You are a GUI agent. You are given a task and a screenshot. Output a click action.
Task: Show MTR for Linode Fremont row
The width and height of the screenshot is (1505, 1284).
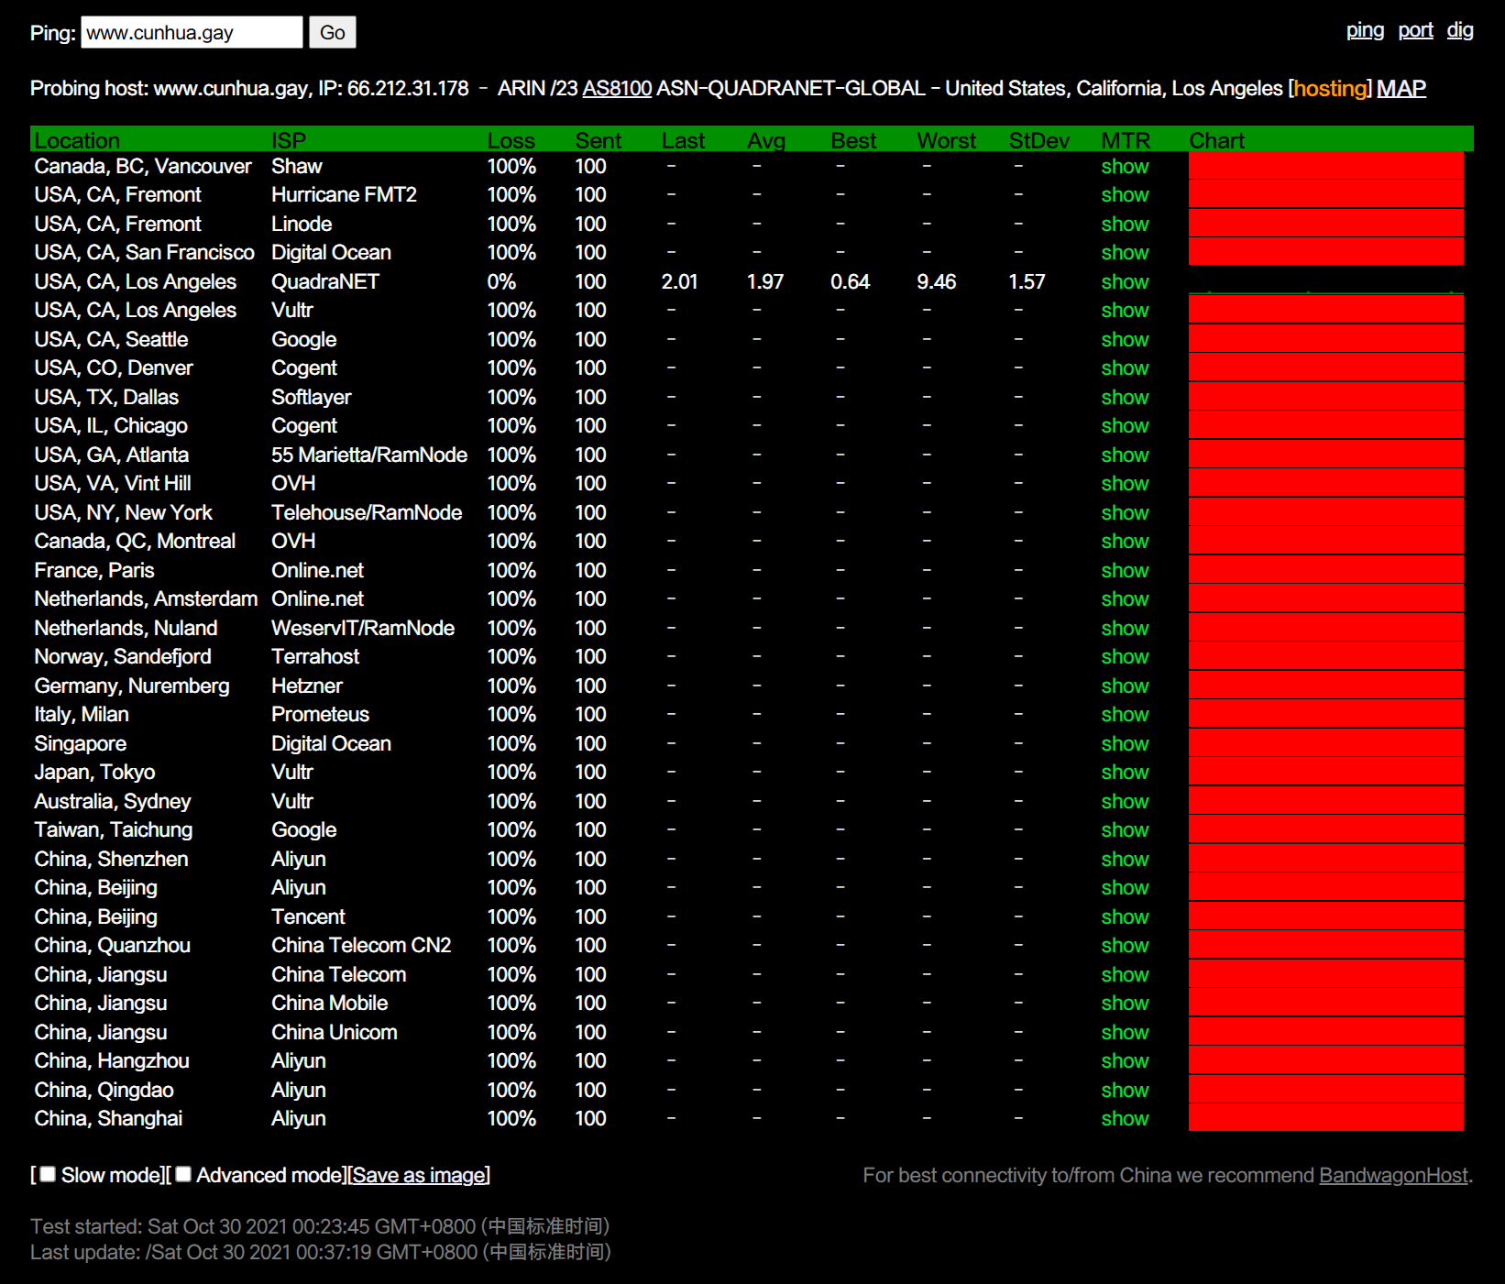(1125, 224)
